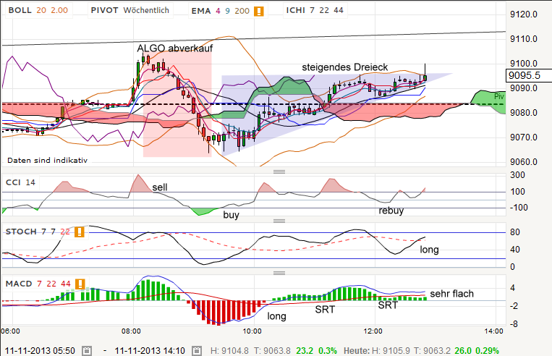The height and width of the screenshot is (356, 552).
Task: Select the 'steigendes Dreieck' chart annotation
Action: [344, 67]
